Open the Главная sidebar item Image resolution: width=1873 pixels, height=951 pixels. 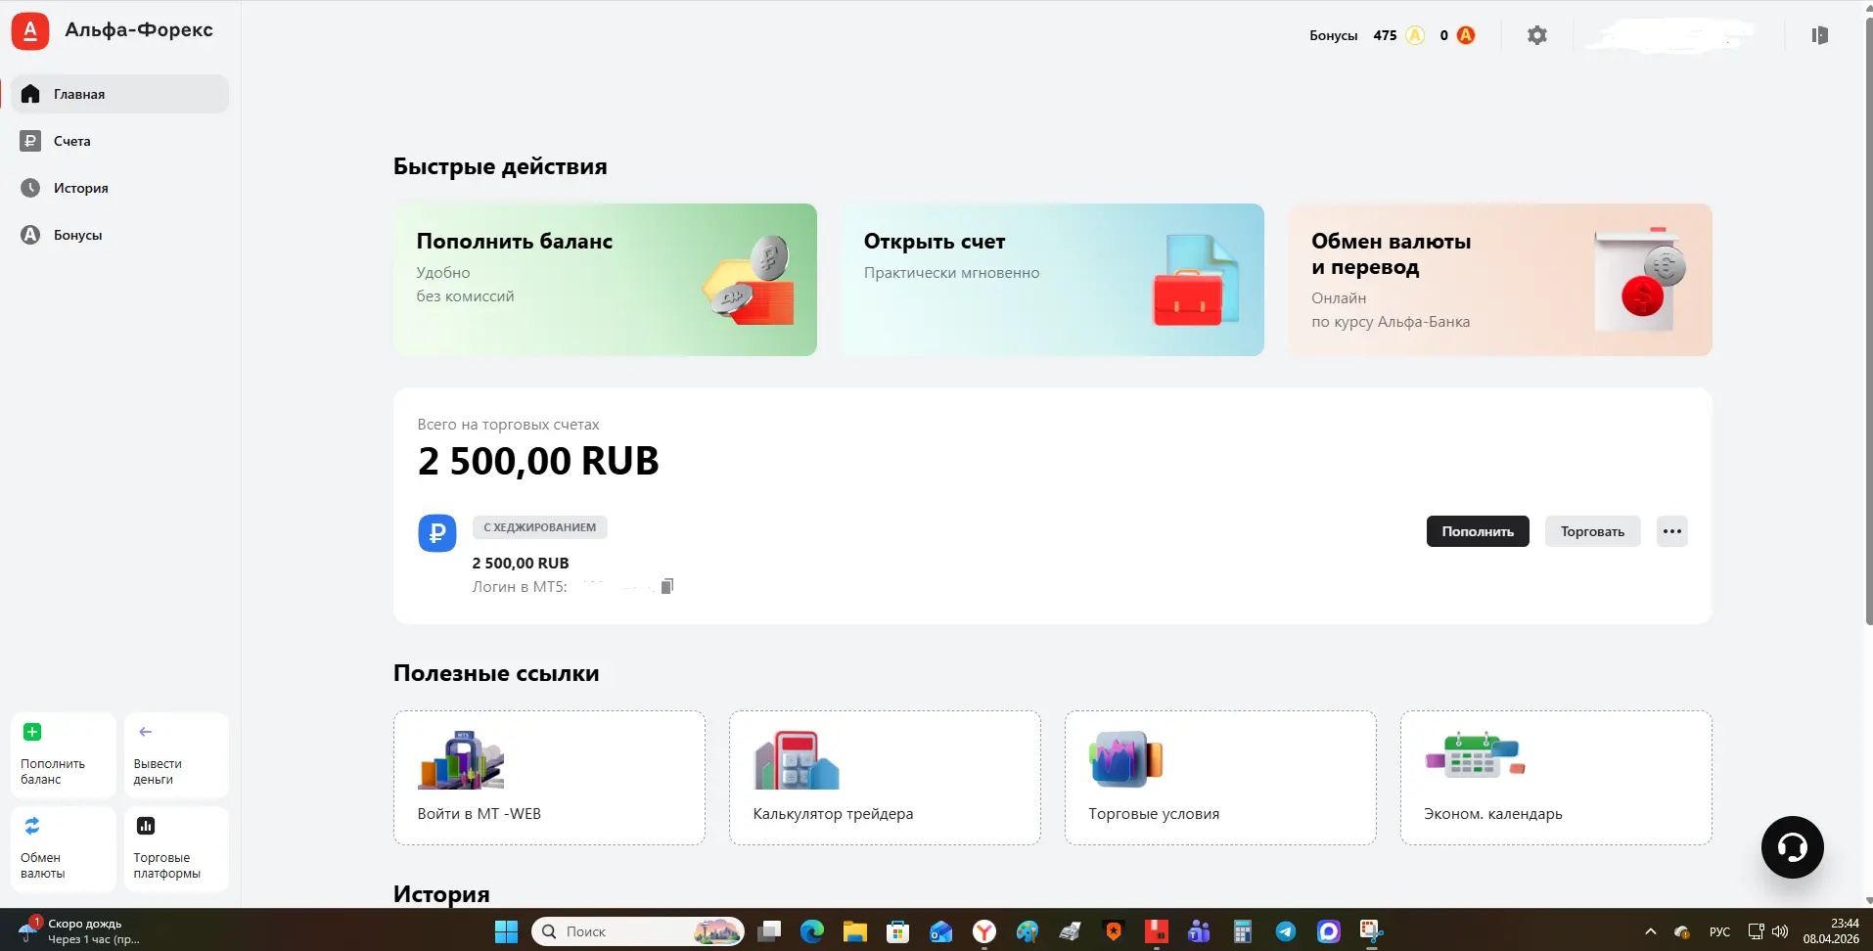(x=120, y=94)
